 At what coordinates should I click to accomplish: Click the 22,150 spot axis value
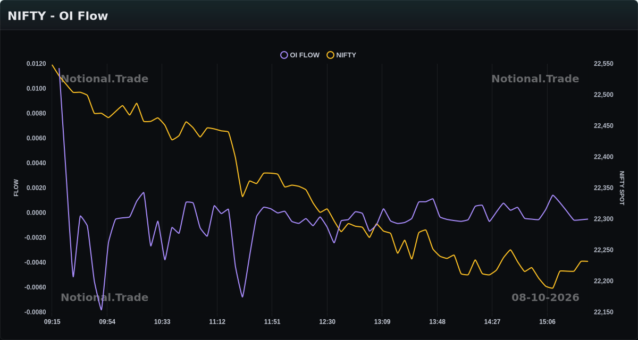coord(603,312)
